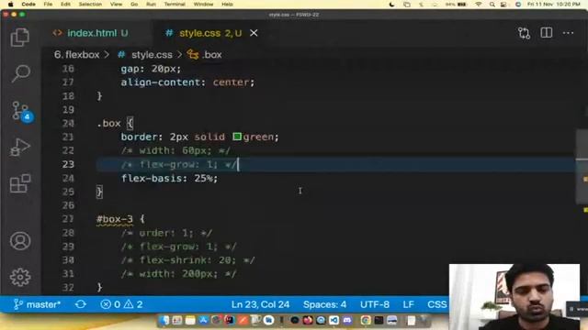Open Discord from the dock
Image resolution: width=588 pixels, height=330 pixels.
[x=347, y=320]
